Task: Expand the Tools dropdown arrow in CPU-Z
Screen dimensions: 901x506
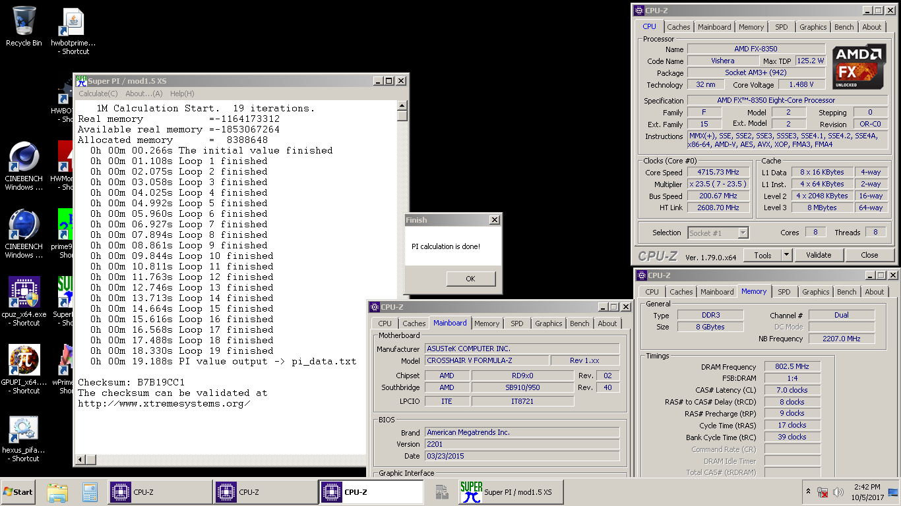Action: pos(786,255)
